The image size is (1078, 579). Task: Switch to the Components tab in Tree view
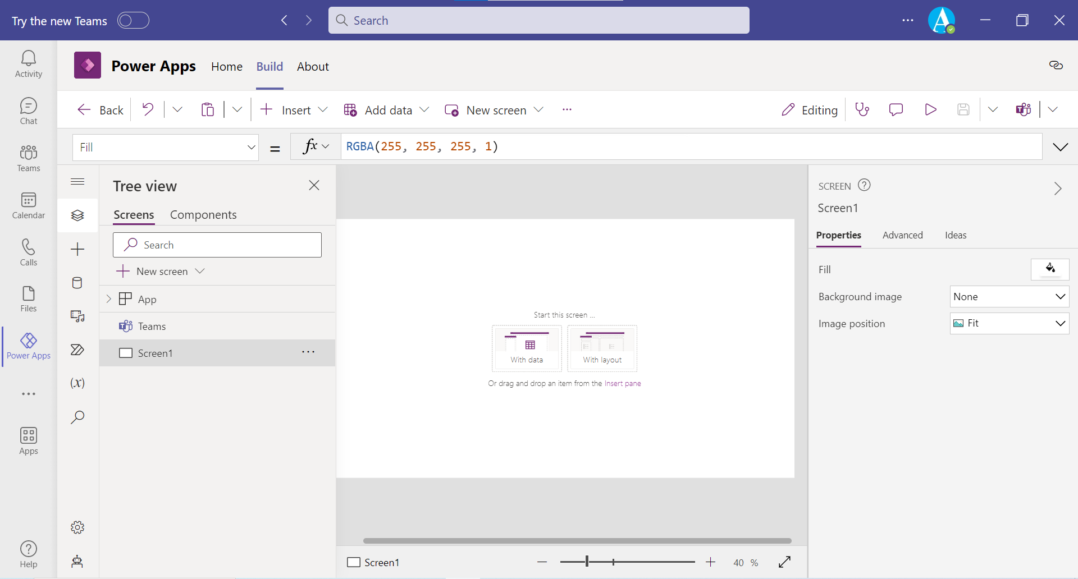tap(203, 214)
